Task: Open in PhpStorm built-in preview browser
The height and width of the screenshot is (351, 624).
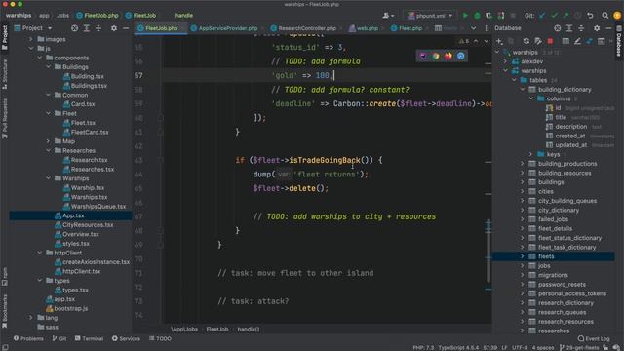Action: click(x=423, y=57)
